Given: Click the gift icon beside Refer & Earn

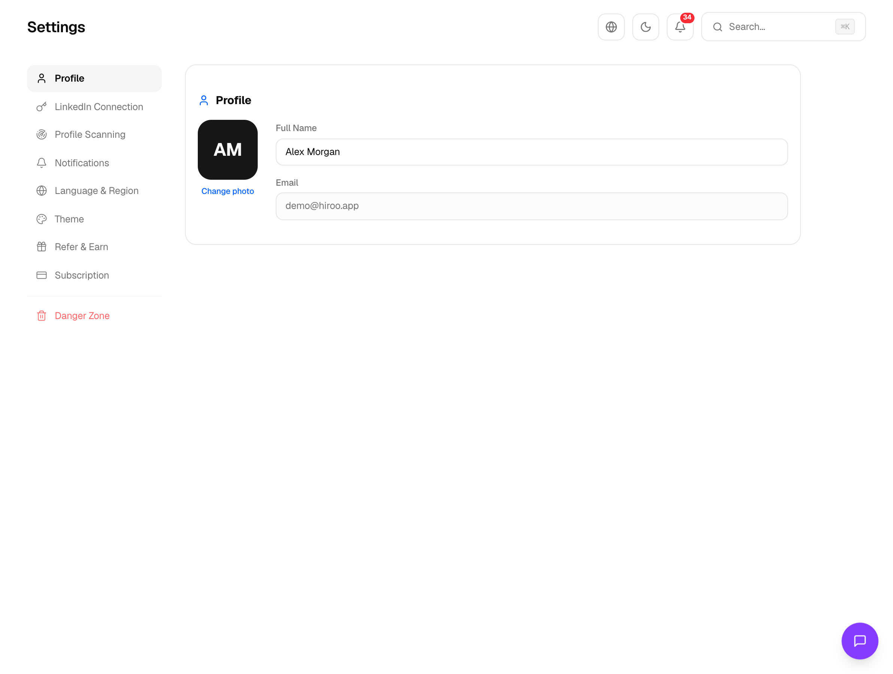Looking at the screenshot, I should (42, 247).
